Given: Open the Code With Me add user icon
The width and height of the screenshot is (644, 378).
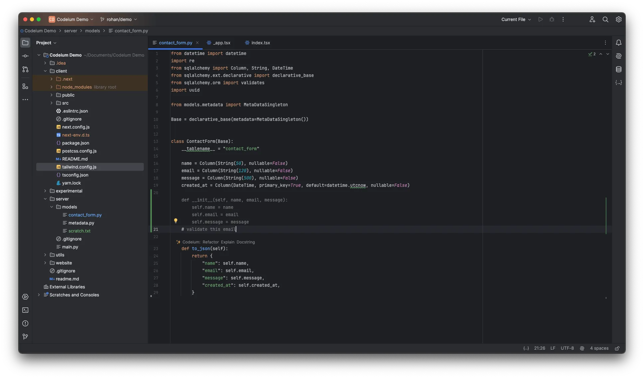Looking at the screenshot, I should tap(592, 19).
